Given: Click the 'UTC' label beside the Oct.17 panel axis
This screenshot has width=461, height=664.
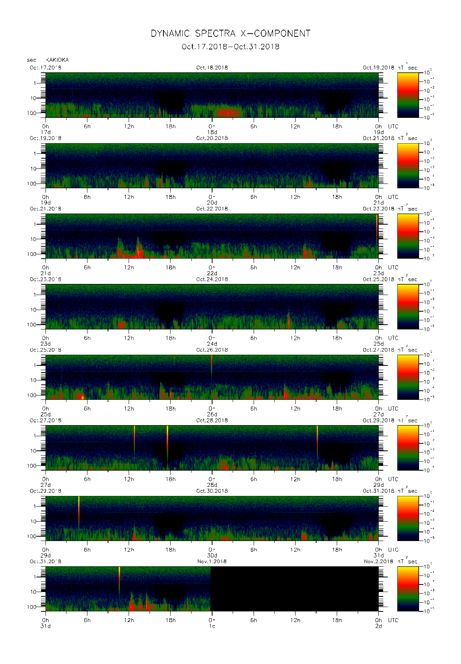Looking at the screenshot, I should coord(393,127).
